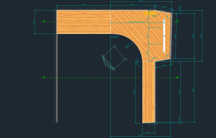Viewport: 216px width, 138px height.
Task: Select the 1842,5 vertical dimension
Action: [x=134, y=92]
